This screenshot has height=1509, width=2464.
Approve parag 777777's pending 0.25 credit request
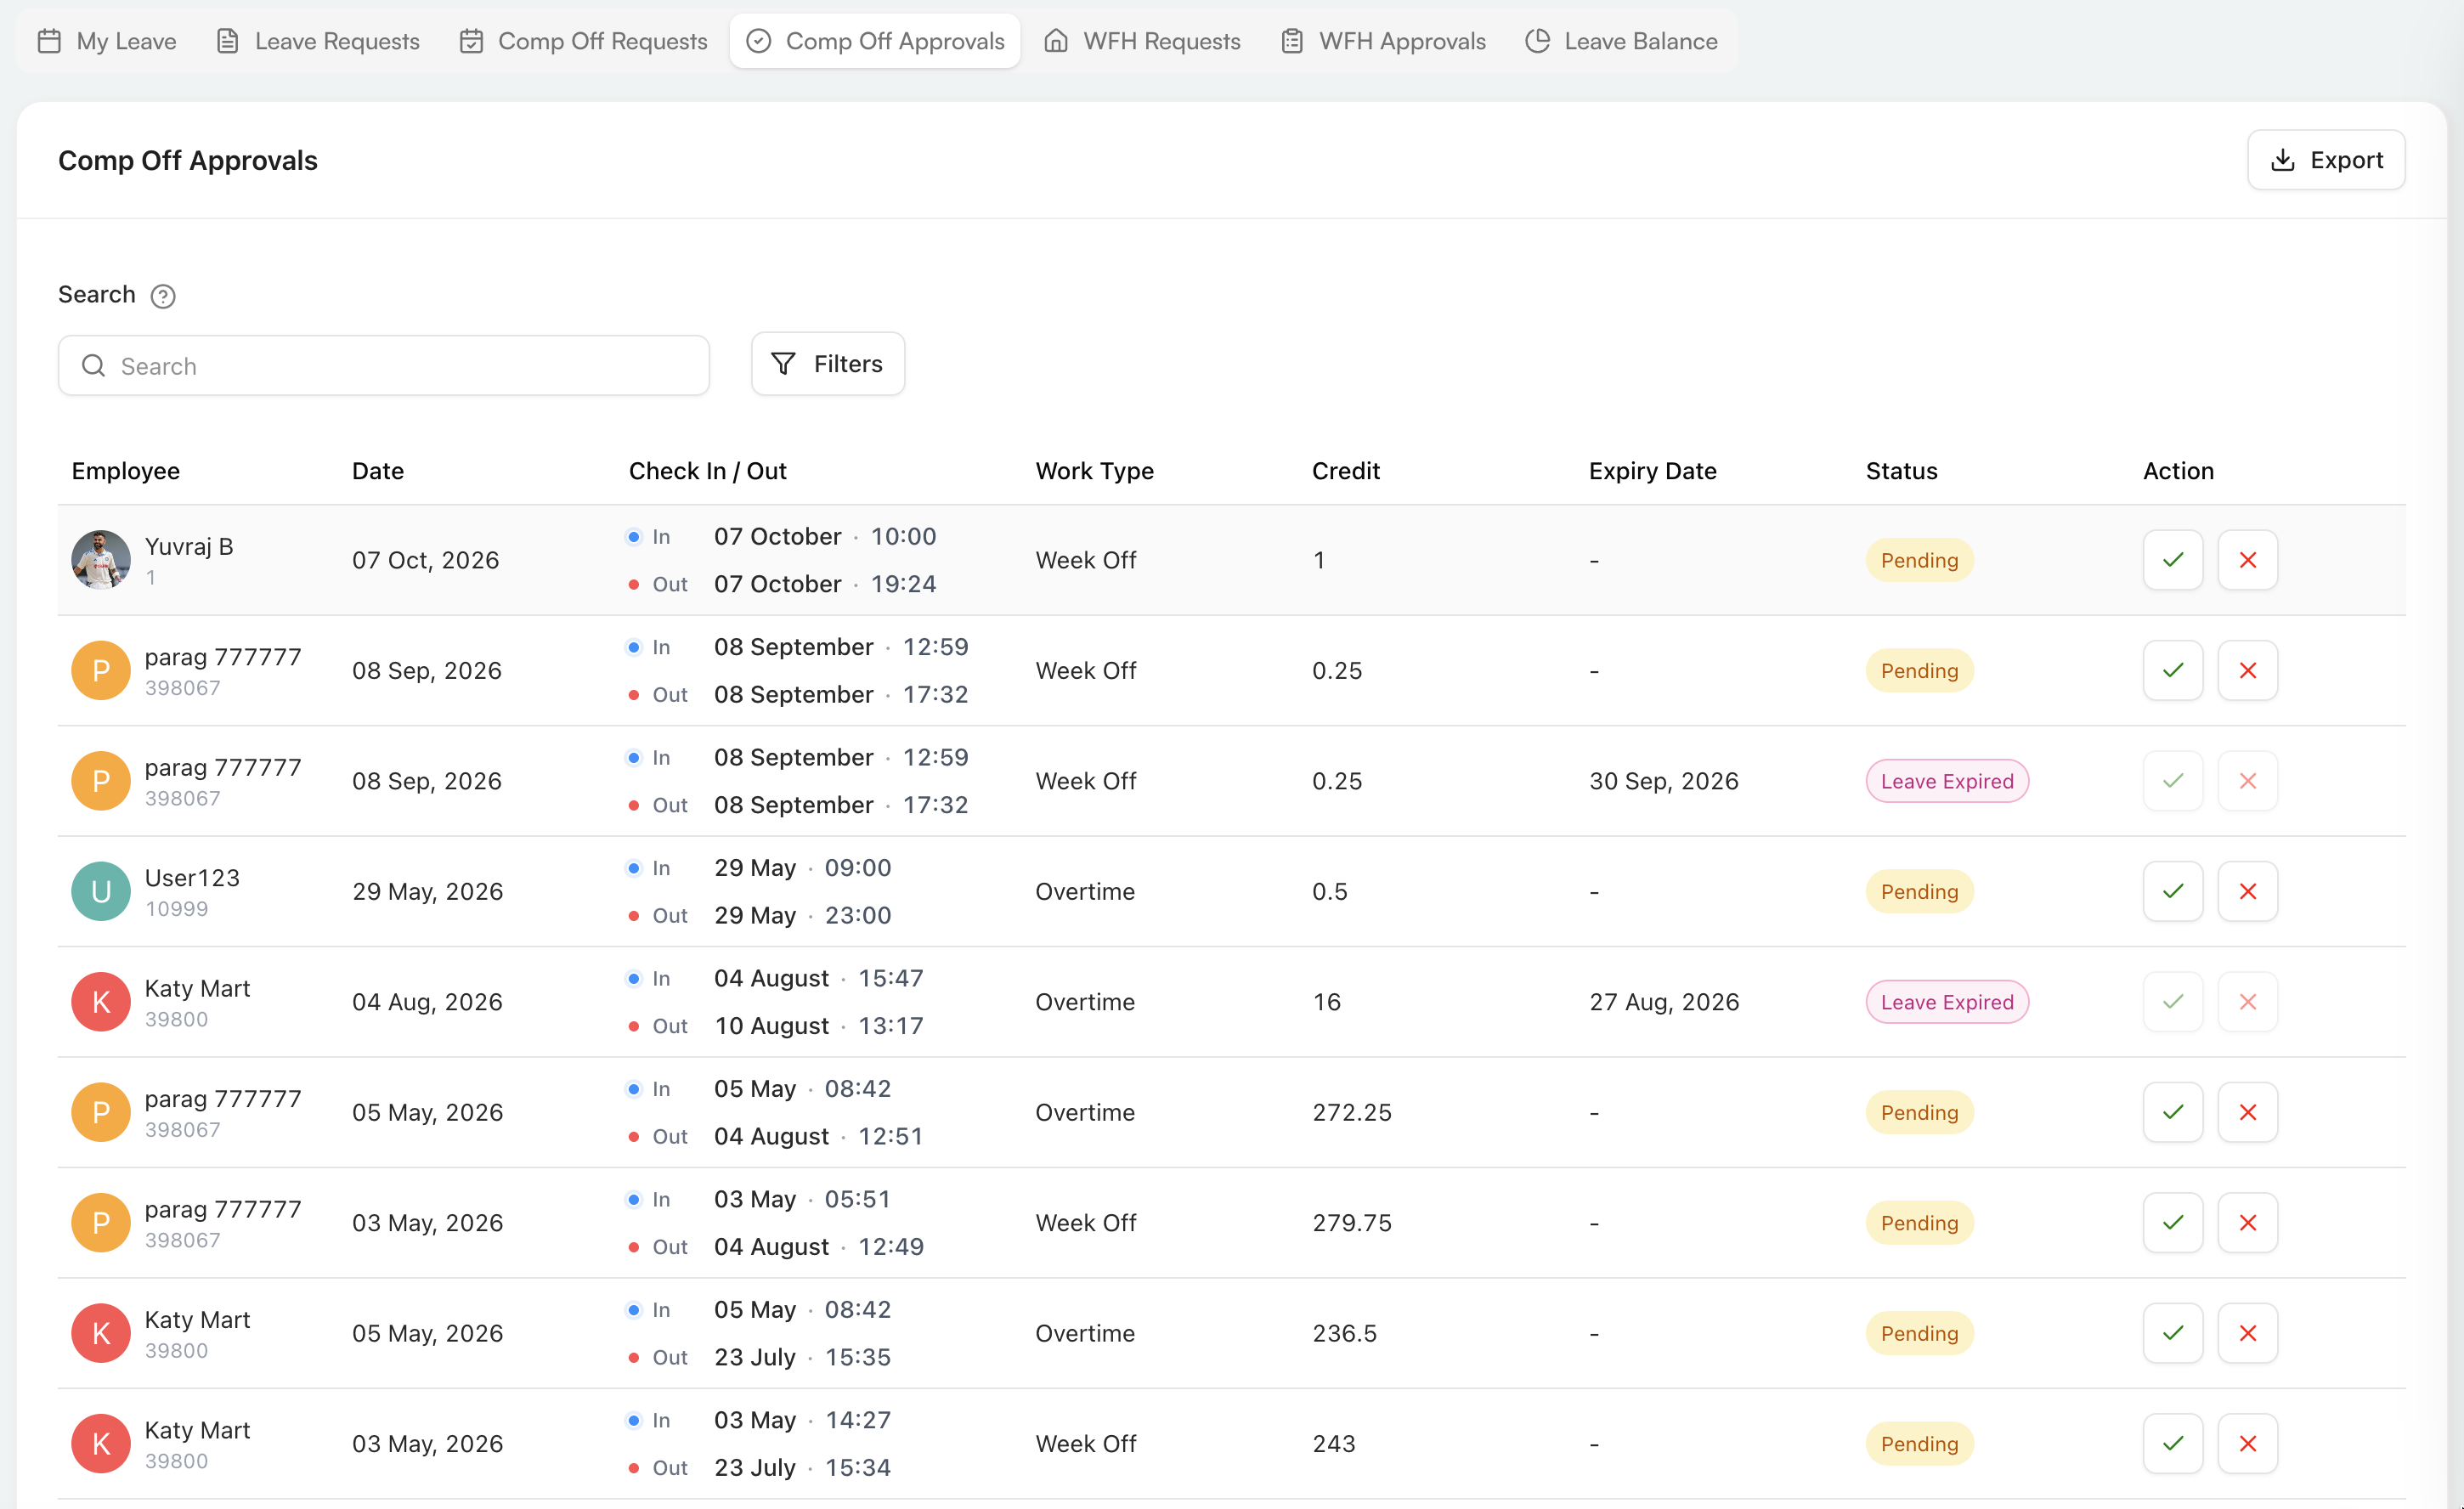[2172, 670]
